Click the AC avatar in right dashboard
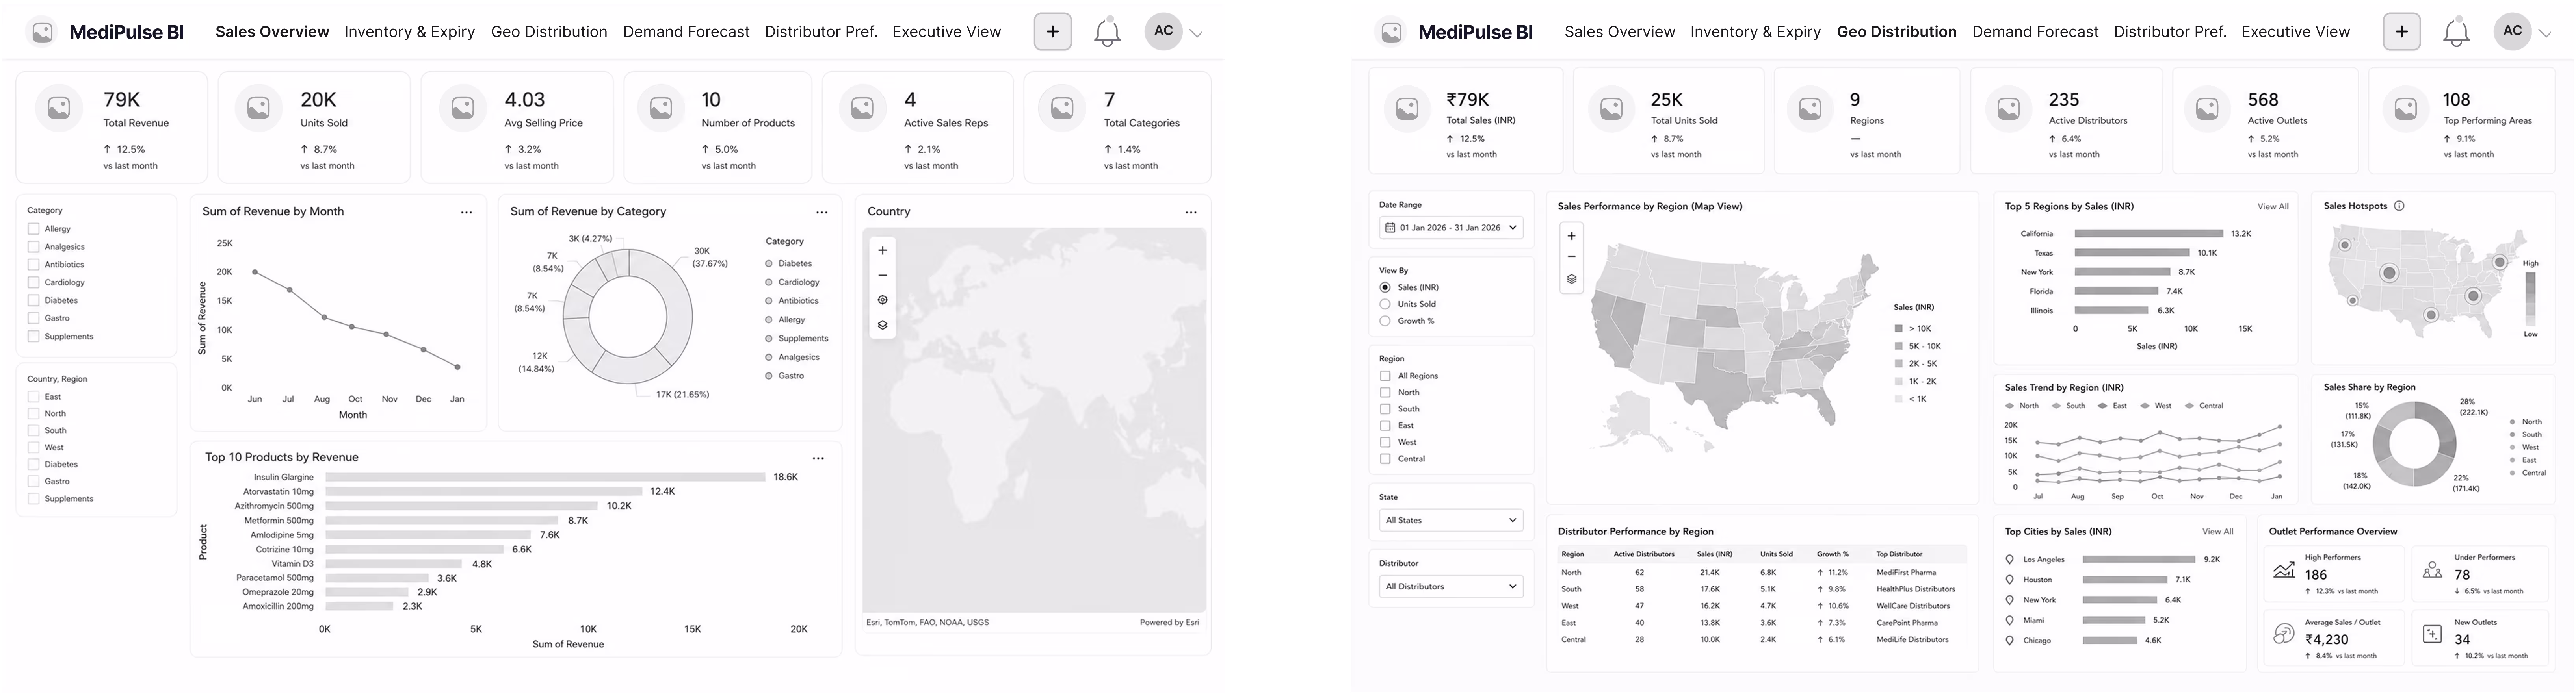The image size is (2576, 693). point(2513,31)
